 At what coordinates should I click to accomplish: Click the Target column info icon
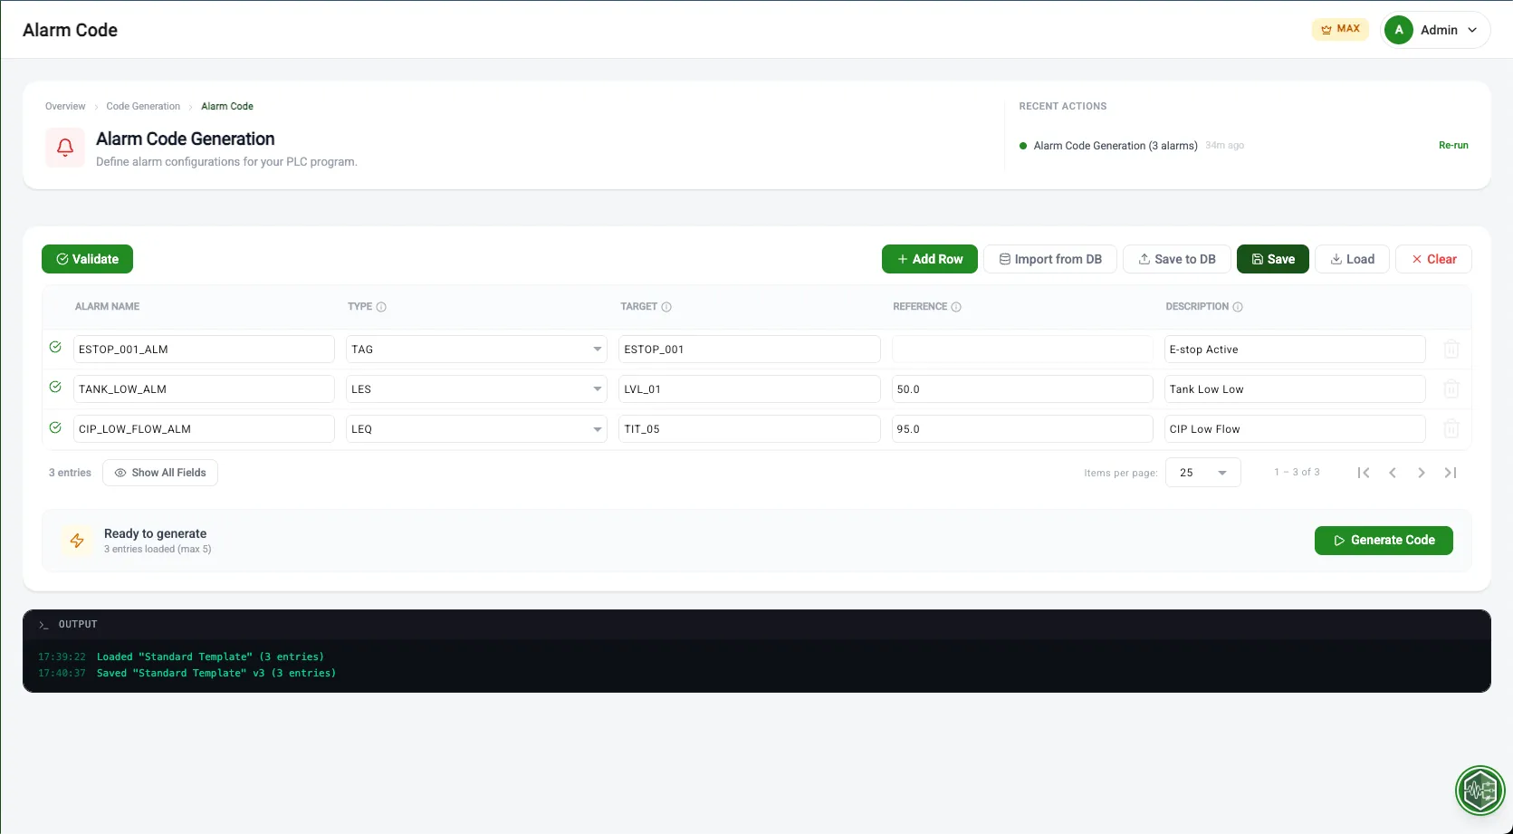tap(666, 307)
